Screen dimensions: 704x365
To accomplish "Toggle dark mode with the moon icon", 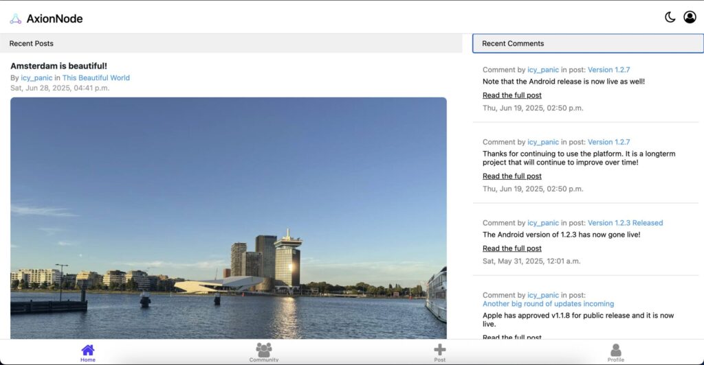I will tap(670, 17).
